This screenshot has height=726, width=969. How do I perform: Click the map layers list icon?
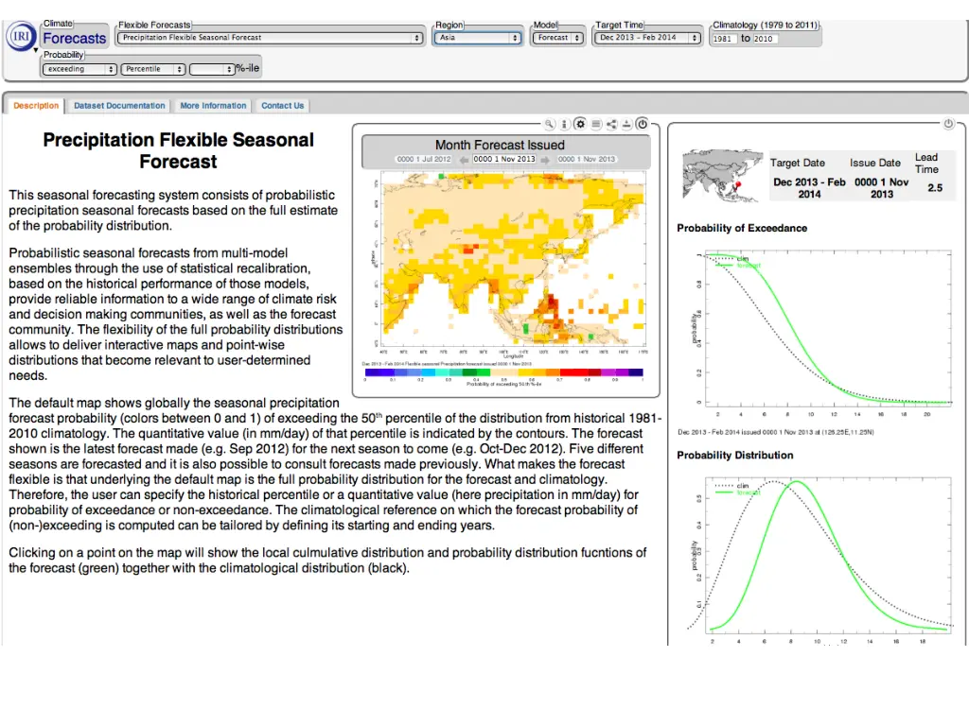tap(596, 124)
